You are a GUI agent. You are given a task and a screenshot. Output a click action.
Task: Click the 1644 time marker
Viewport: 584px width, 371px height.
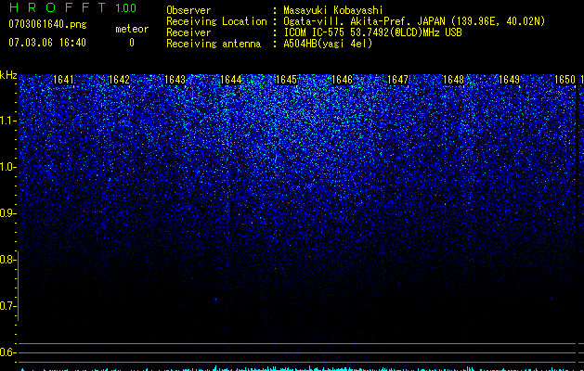click(x=230, y=80)
